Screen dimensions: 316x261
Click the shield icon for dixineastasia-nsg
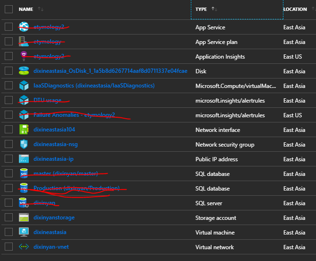(24, 144)
